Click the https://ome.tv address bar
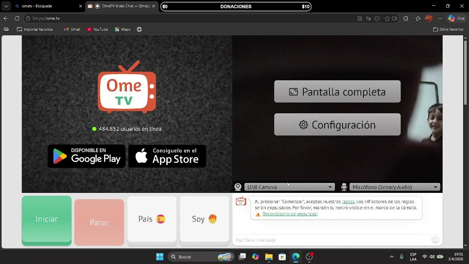469x264 pixels. [191, 18]
